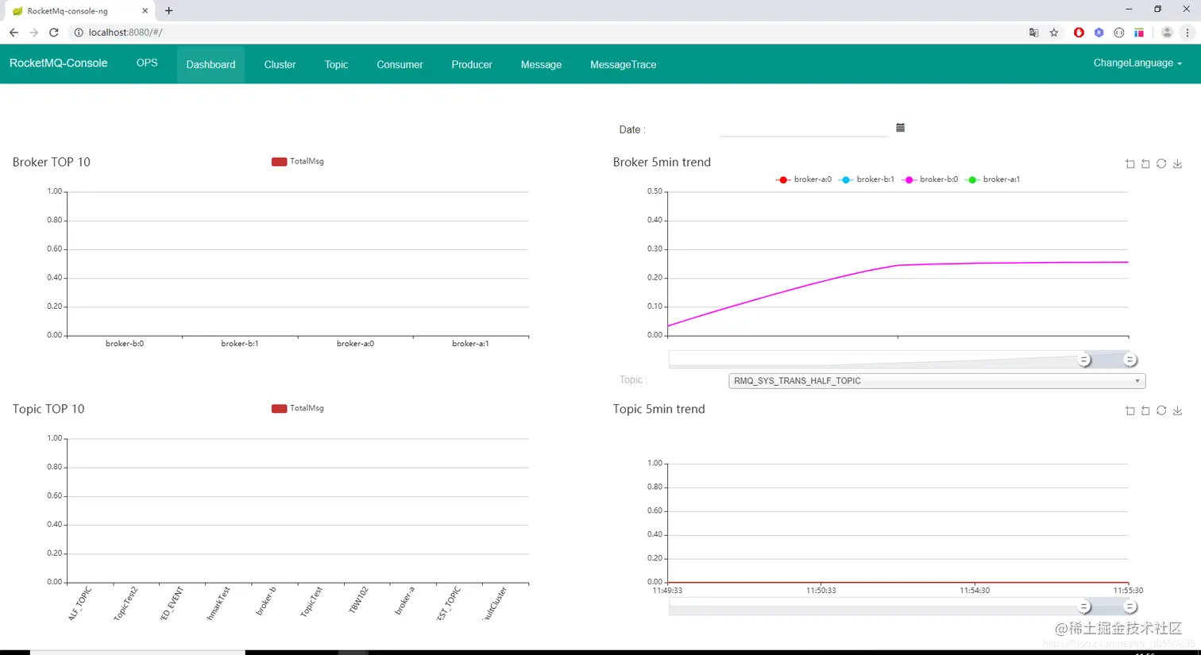The width and height of the screenshot is (1201, 655).
Task: Click left handle of Broker trend zoom slider
Action: (1084, 360)
